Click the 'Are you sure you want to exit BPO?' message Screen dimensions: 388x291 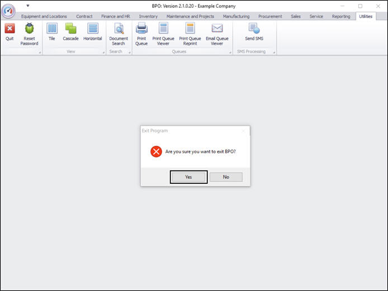tap(201, 151)
